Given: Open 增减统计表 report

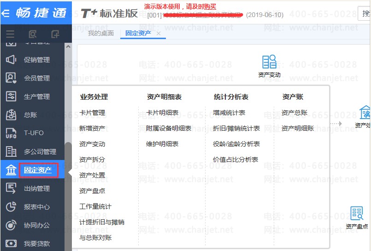Looking at the screenshot, I should click(229, 113).
